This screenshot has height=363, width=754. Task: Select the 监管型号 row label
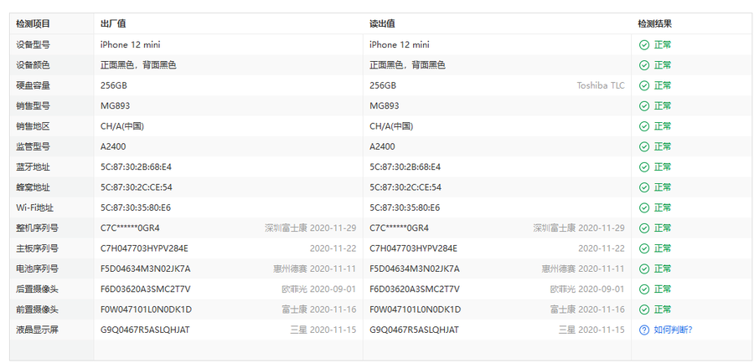[x=33, y=146]
